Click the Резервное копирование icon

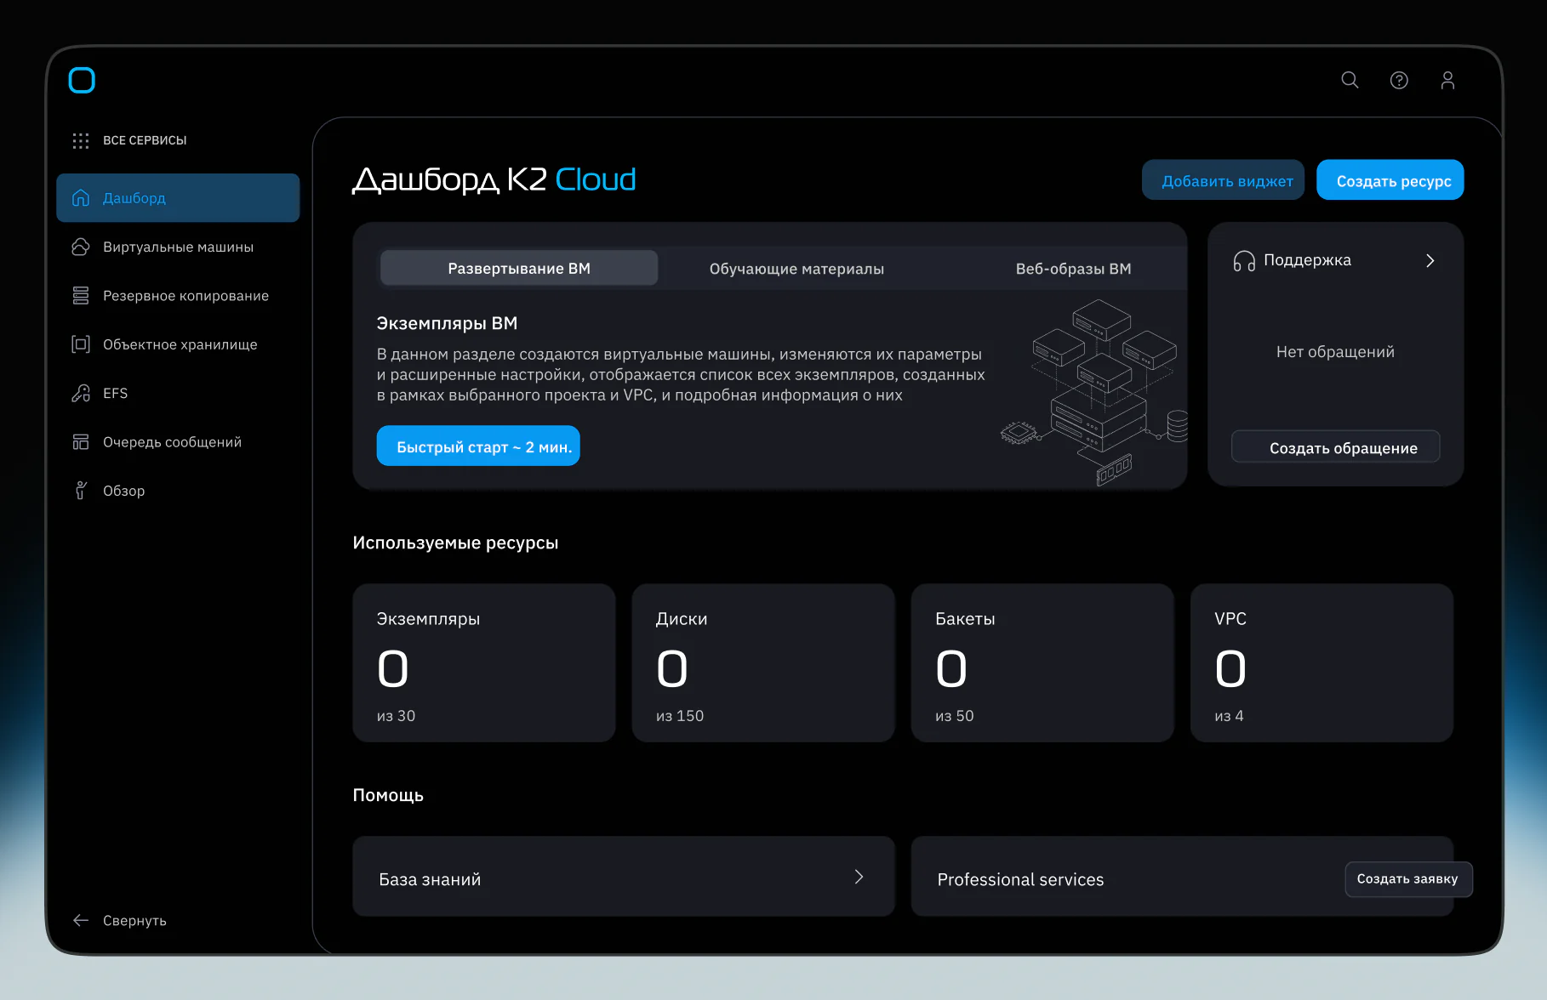(81, 295)
